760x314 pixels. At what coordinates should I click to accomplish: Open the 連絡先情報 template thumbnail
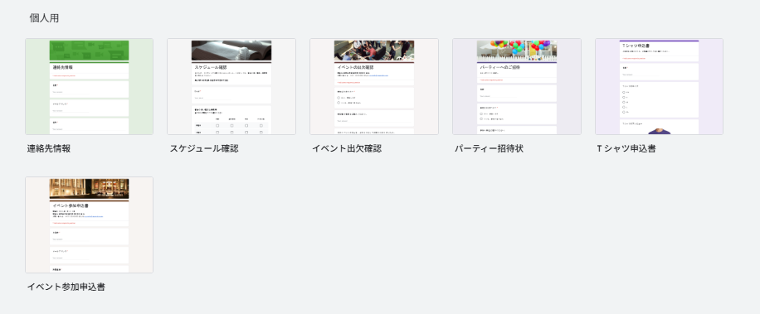(89, 87)
